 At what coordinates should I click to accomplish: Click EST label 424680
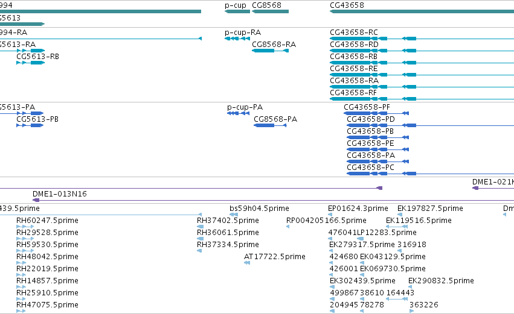[344, 257]
